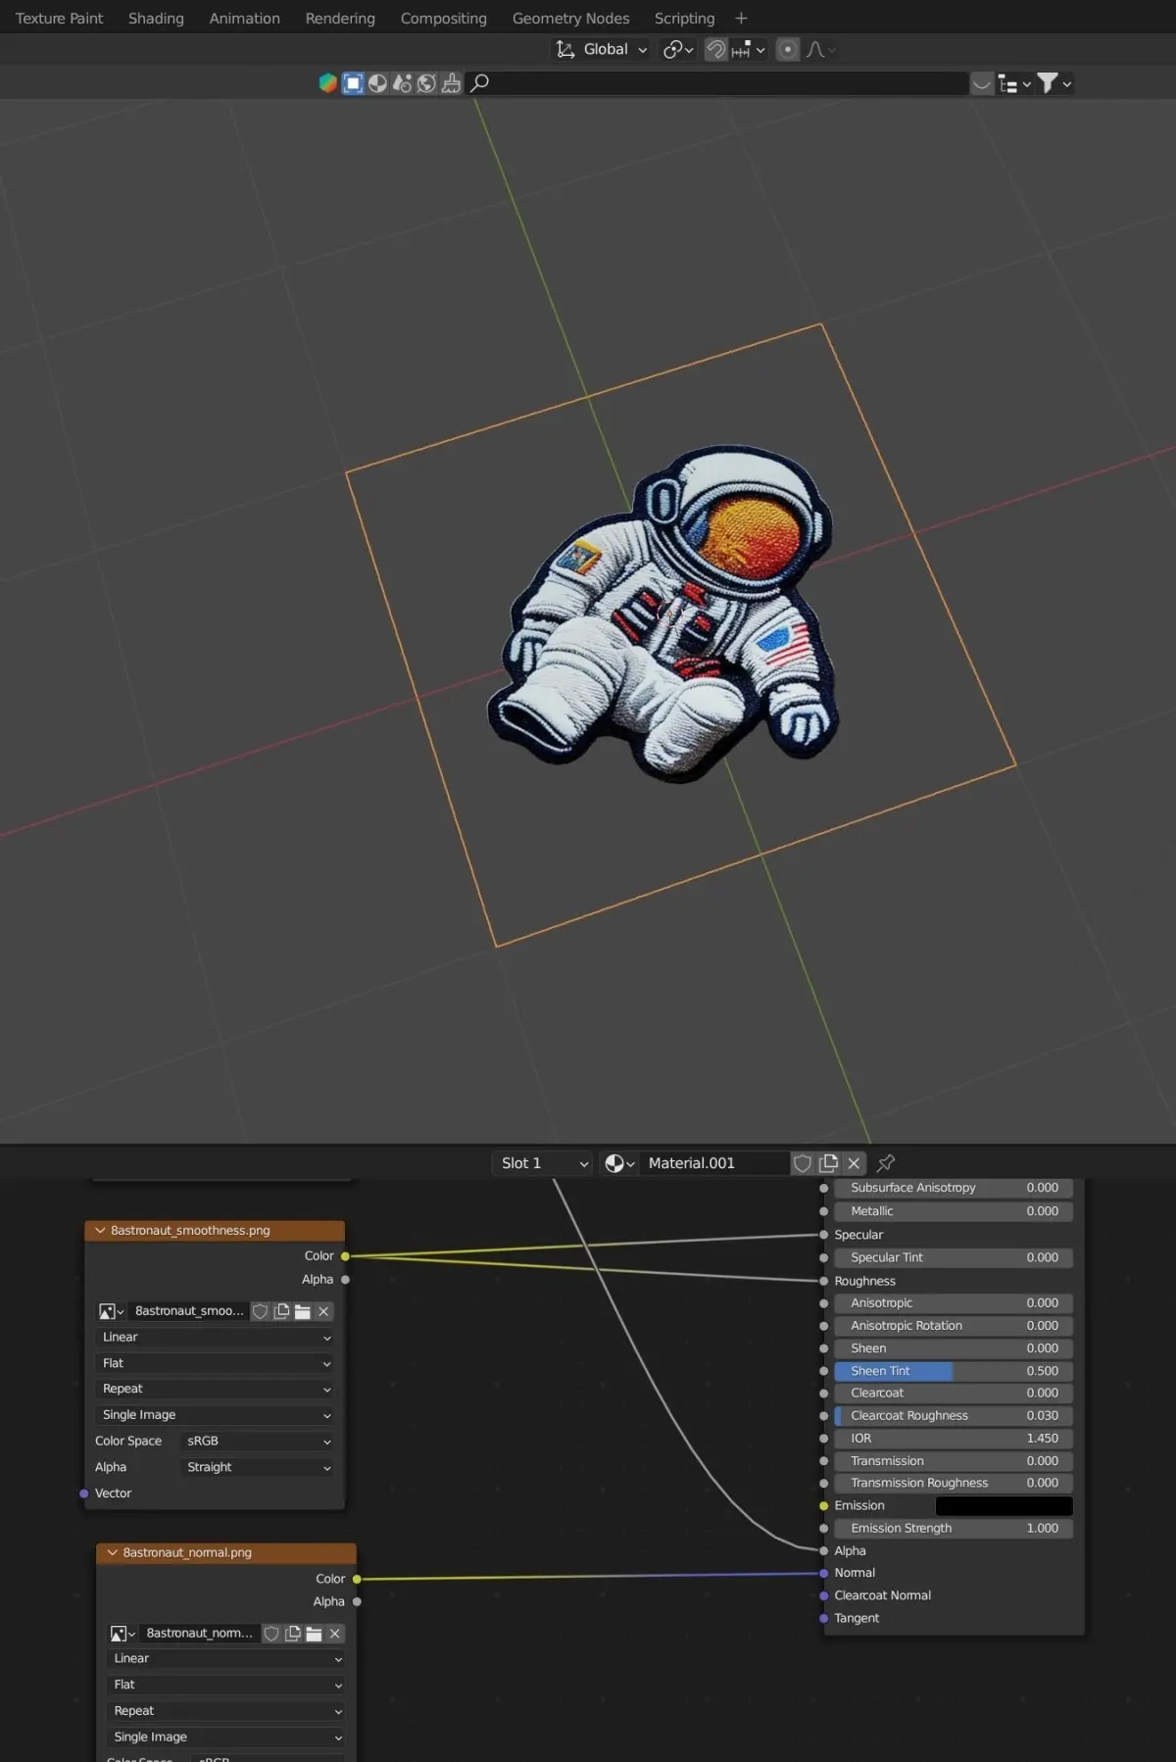This screenshot has width=1176, height=1762.
Task: Open the outliner display mode dropdown icon
Action: point(1014,84)
